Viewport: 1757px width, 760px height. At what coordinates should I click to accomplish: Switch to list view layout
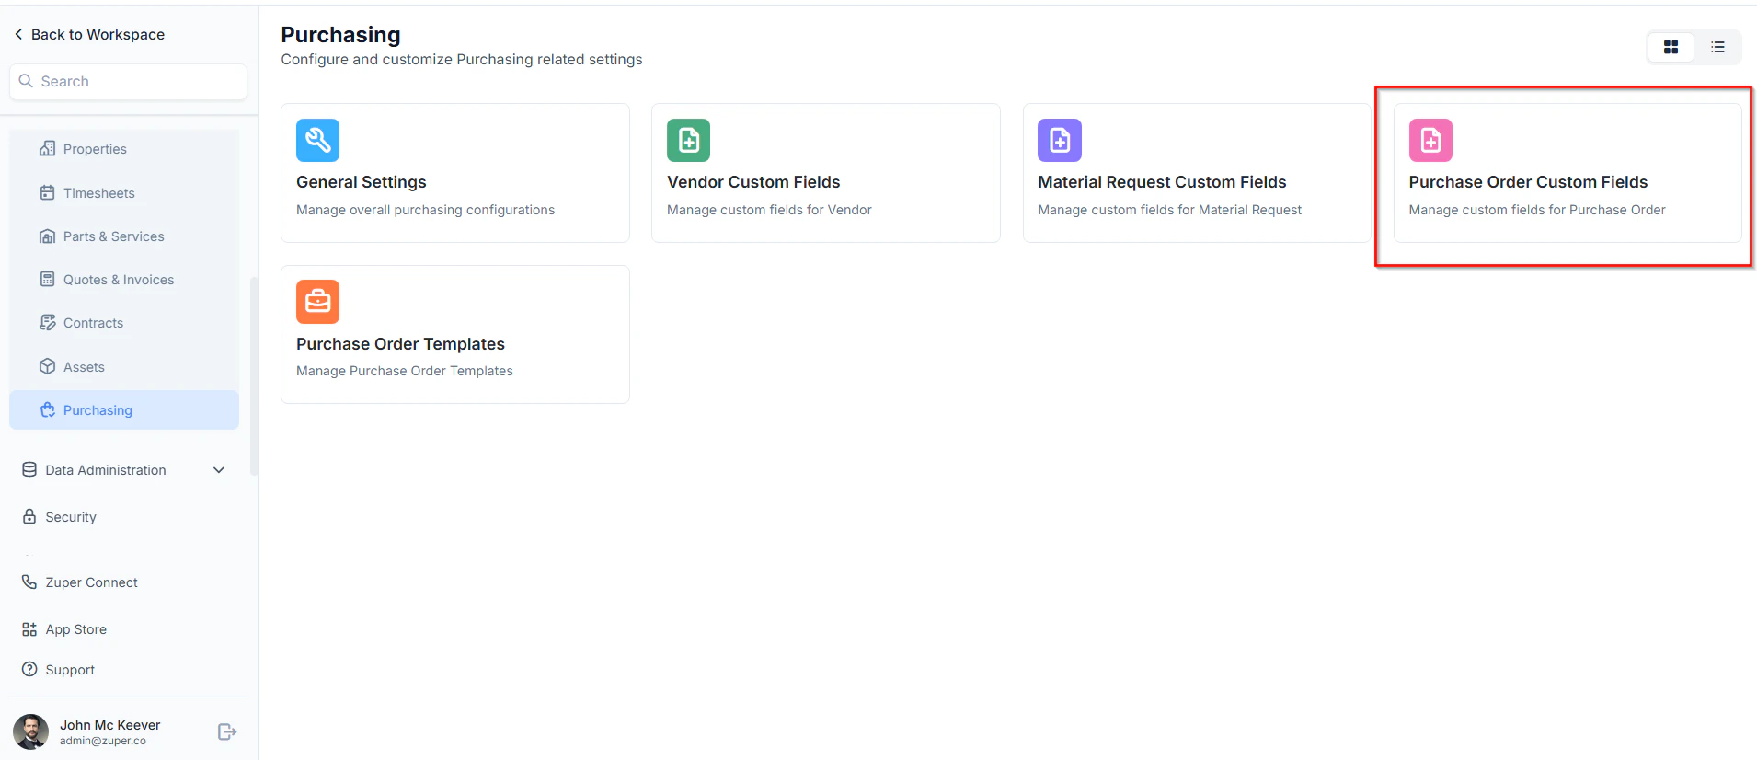(x=1717, y=47)
